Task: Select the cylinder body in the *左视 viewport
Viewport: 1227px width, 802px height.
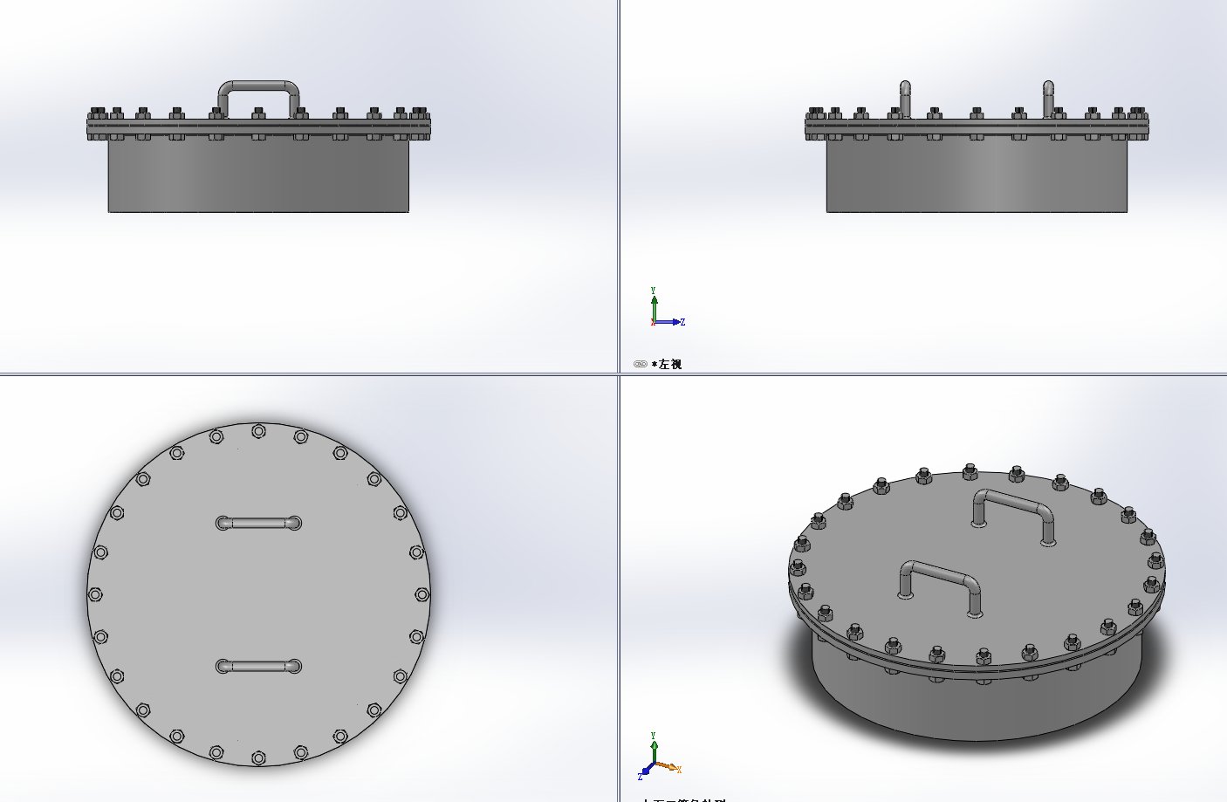Action: 977,176
